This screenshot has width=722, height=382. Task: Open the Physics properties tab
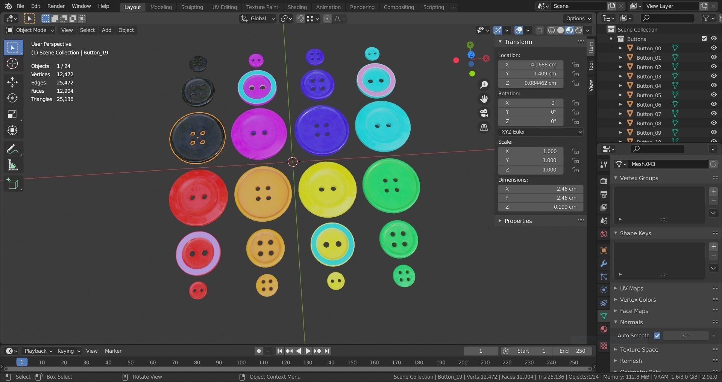point(604,290)
